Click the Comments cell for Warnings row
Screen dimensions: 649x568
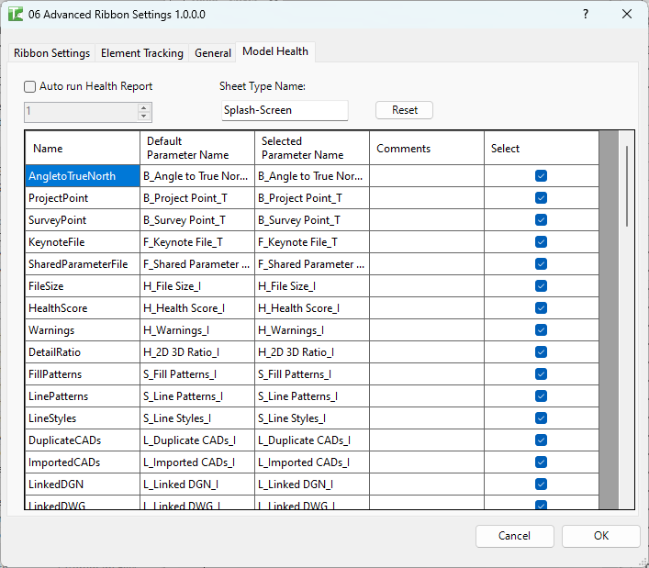(427, 330)
